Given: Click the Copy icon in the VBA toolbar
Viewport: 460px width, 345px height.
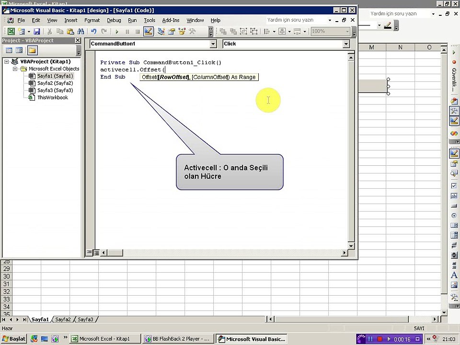Looking at the screenshot, I should click(x=60, y=31).
